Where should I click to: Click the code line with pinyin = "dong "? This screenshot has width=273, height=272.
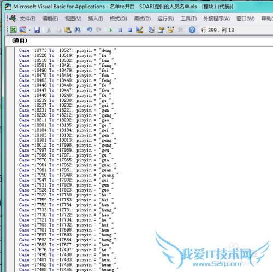[68, 50]
